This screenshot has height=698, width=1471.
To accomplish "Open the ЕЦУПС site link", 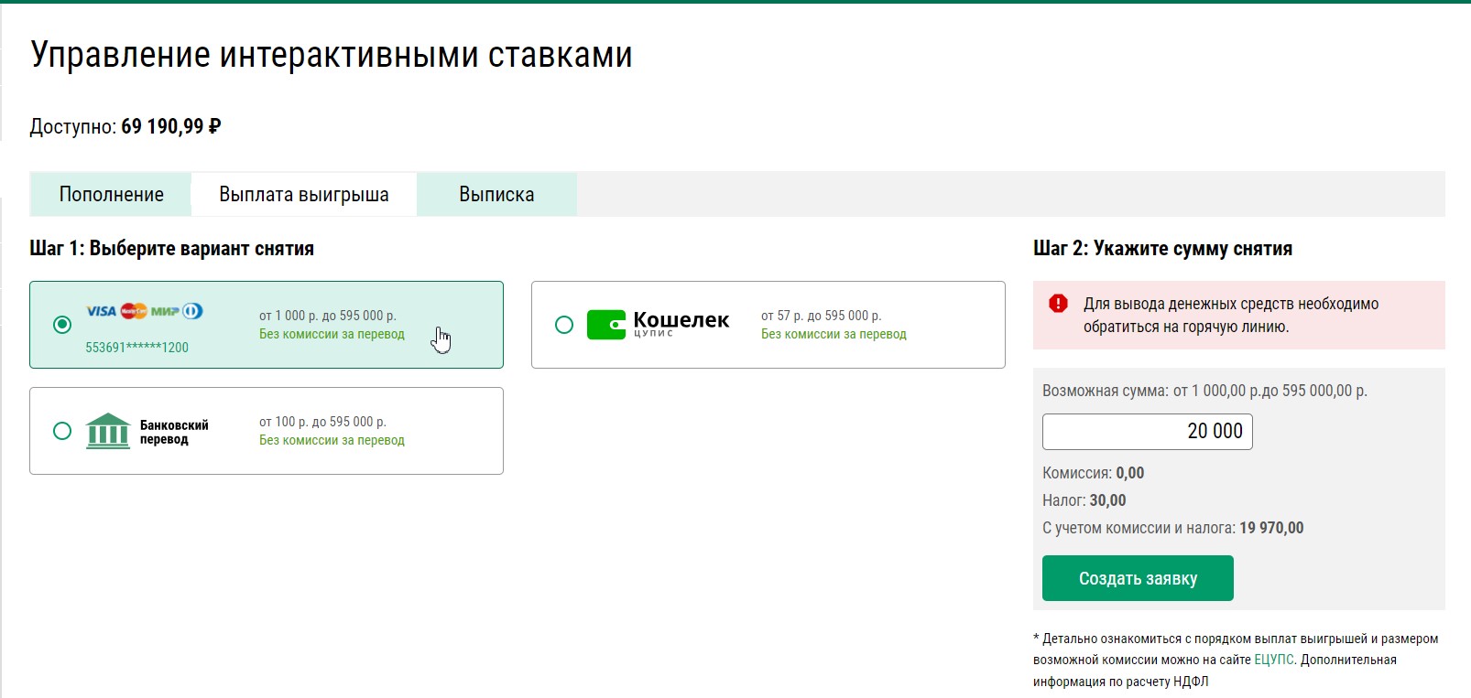I will 1274,660.
